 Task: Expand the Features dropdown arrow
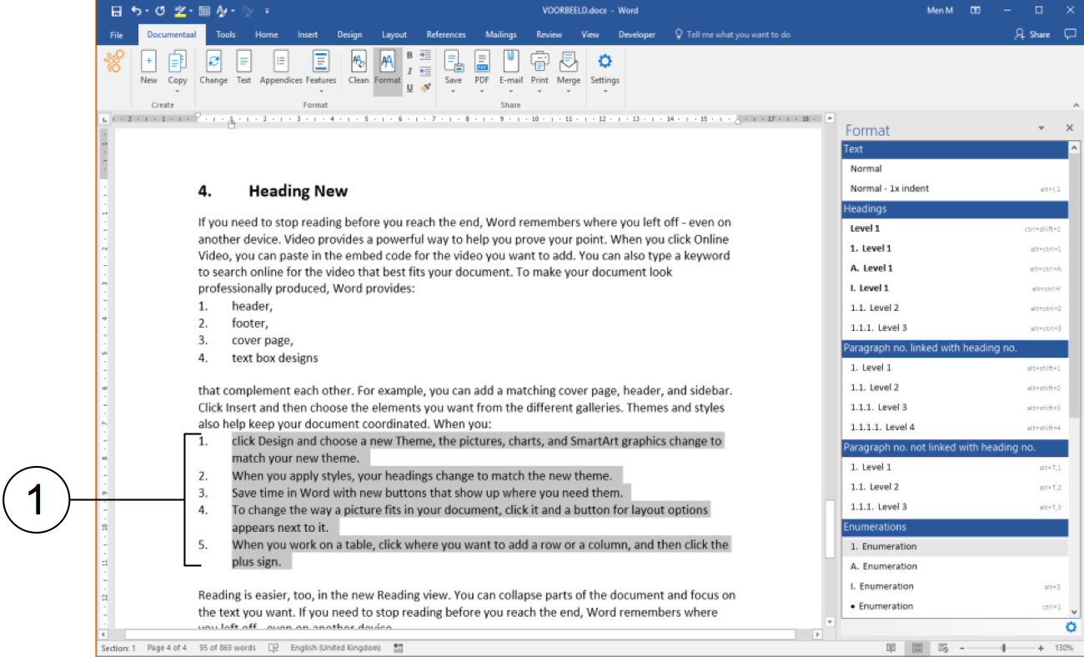[320, 91]
